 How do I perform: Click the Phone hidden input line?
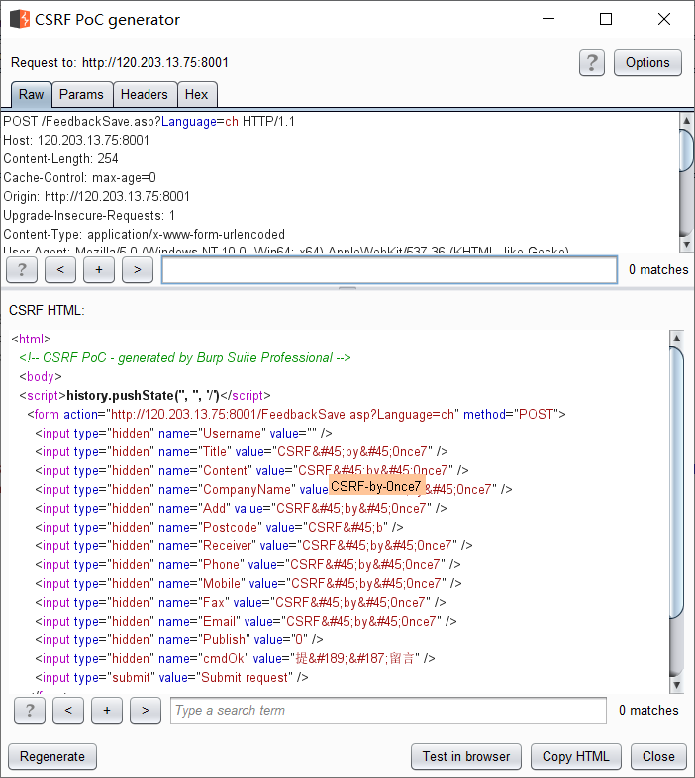coord(248,564)
